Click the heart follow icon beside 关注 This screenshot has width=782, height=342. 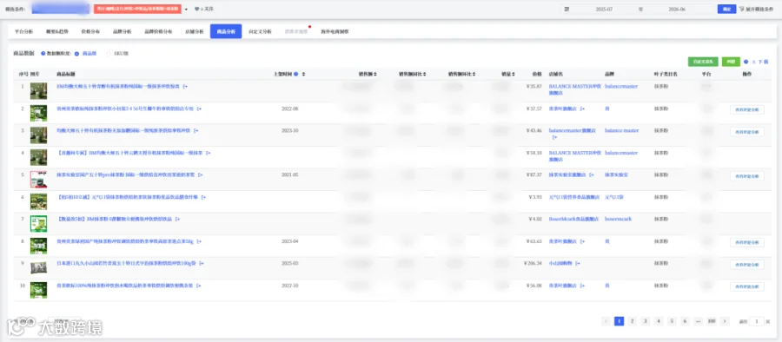click(196, 9)
